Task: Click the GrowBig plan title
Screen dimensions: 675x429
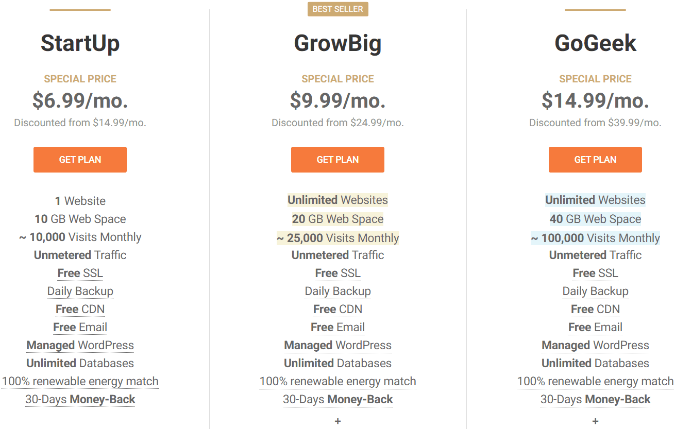Action: (337, 44)
